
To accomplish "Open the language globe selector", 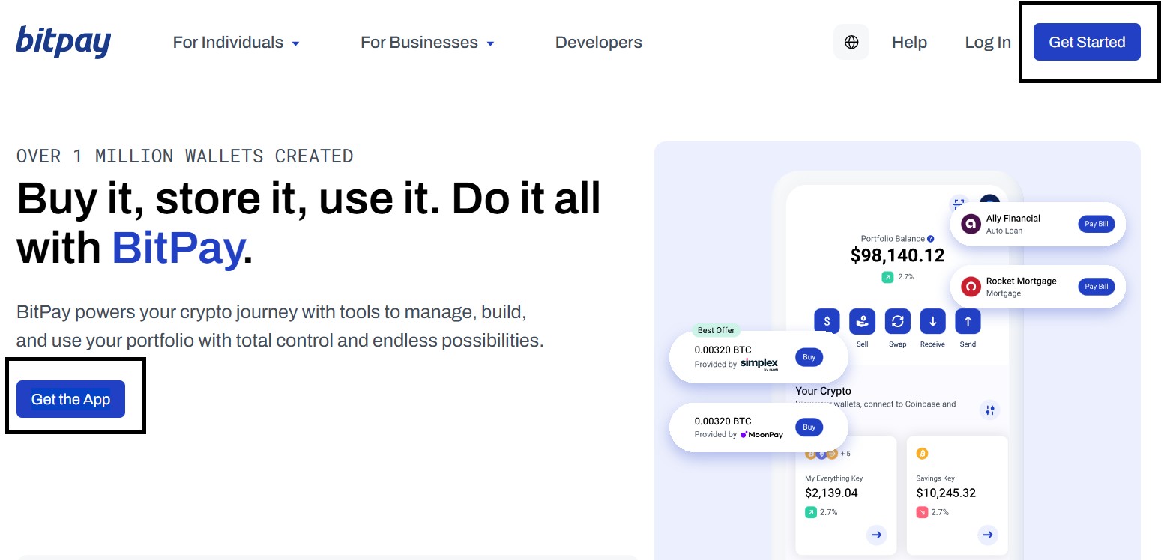I will (851, 42).
